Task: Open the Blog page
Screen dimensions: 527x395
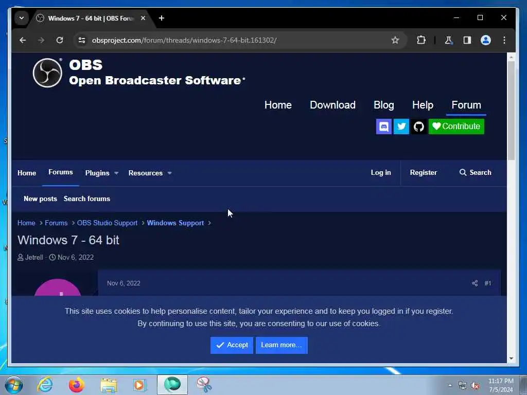Action: [383, 105]
